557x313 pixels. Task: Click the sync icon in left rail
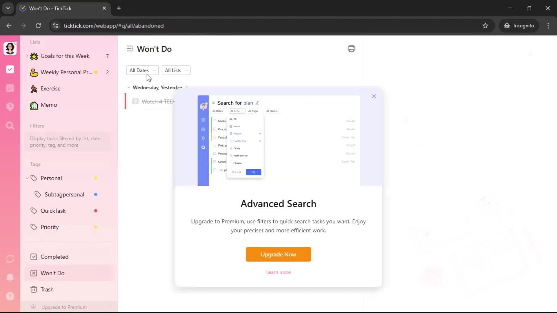pos(10,259)
